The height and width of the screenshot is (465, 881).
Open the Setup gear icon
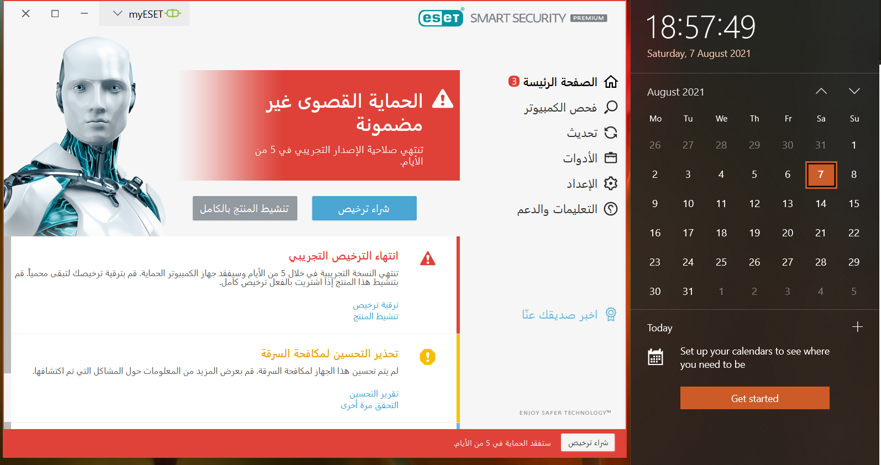pos(611,183)
